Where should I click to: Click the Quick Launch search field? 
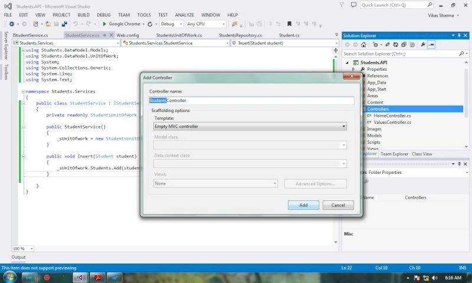pyautogui.click(x=394, y=5)
